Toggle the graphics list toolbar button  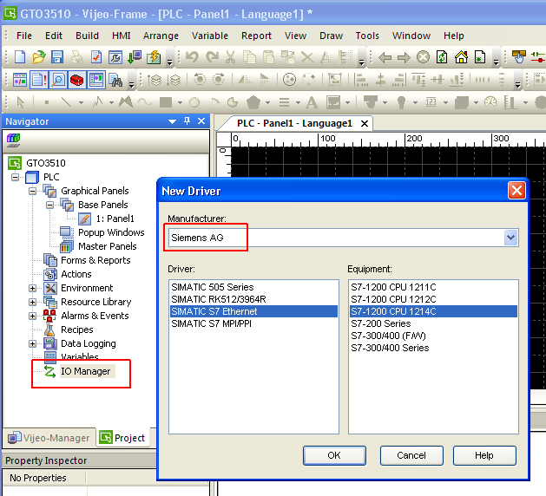tap(95, 80)
